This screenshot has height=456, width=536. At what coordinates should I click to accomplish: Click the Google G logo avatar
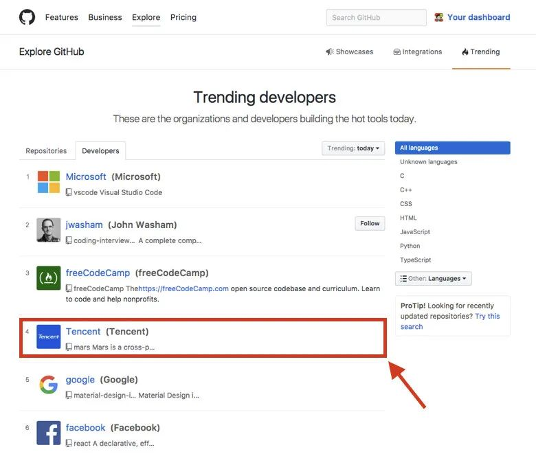[x=49, y=385]
